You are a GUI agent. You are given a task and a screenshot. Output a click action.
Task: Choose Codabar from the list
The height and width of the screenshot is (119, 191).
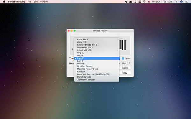click(96, 72)
